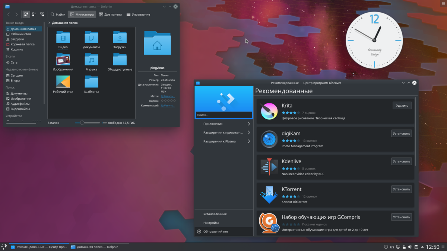Set the Оценка star rating in info panel
The height and width of the screenshot is (251, 447).
[x=168, y=101]
